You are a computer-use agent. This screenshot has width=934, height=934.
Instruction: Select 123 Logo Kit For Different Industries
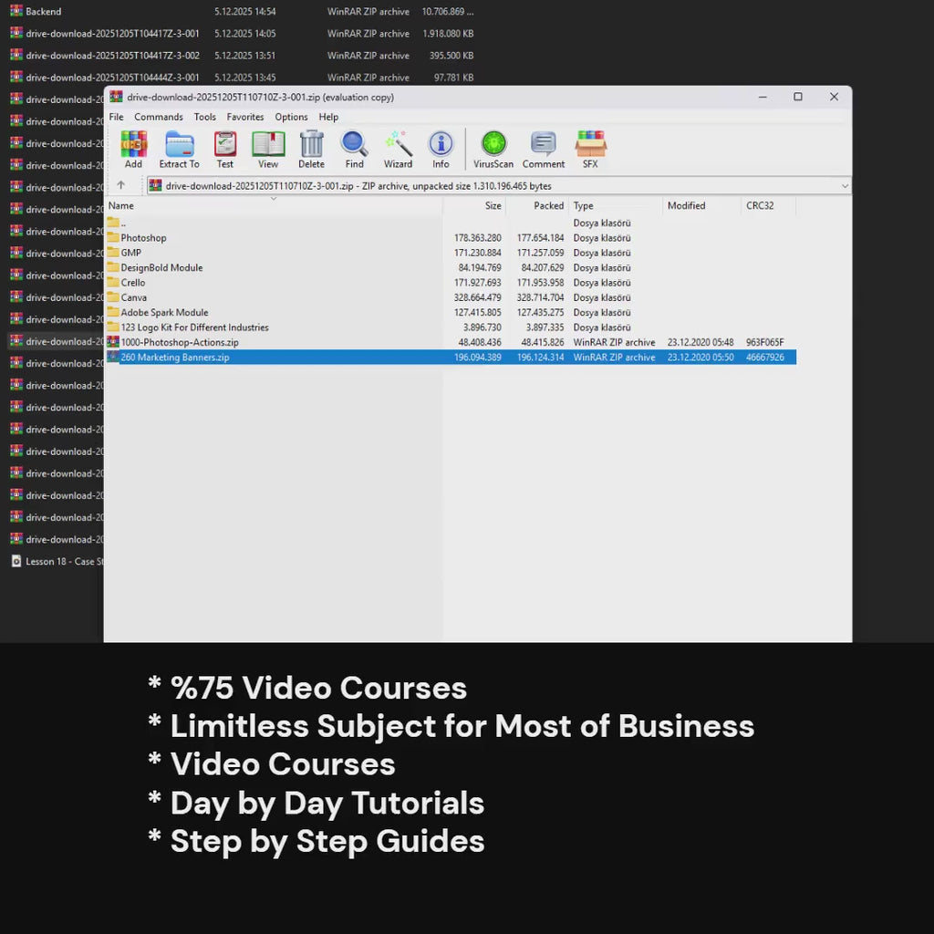pyautogui.click(x=195, y=327)
